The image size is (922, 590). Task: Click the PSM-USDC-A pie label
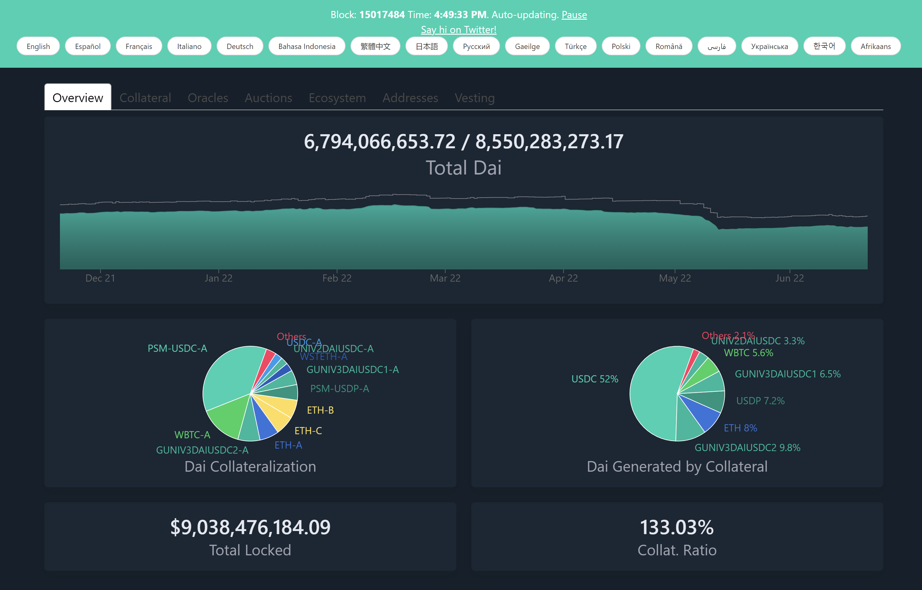[177, 348]
